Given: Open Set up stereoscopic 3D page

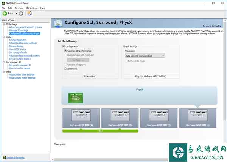Looking at the screenshot, I should point(20,65).
